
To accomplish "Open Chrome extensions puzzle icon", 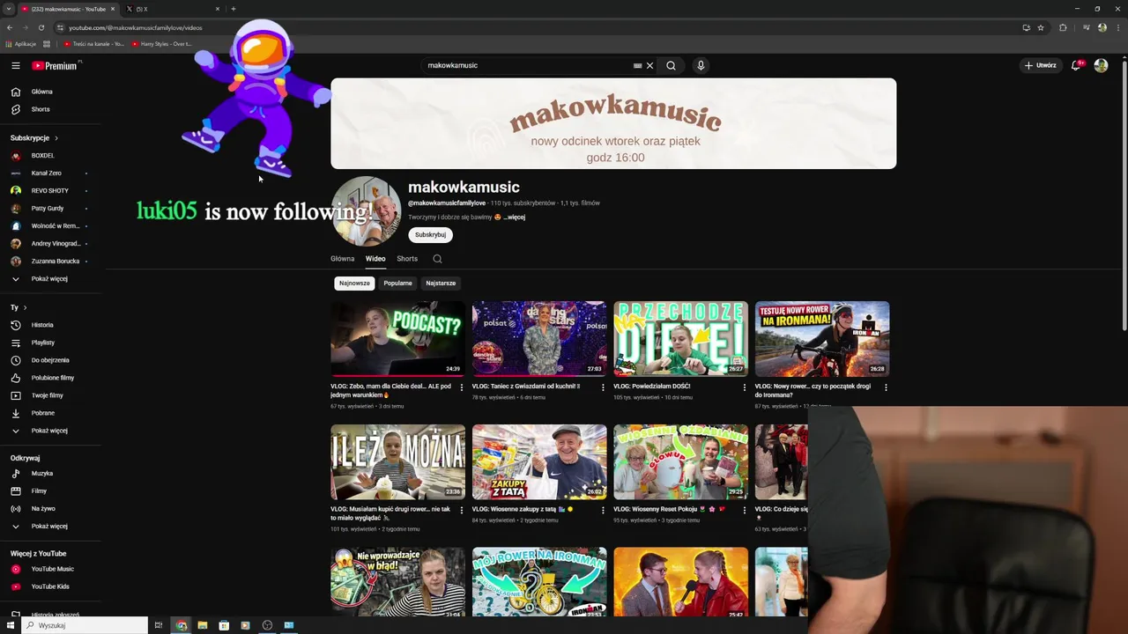I will (1063, 27).
